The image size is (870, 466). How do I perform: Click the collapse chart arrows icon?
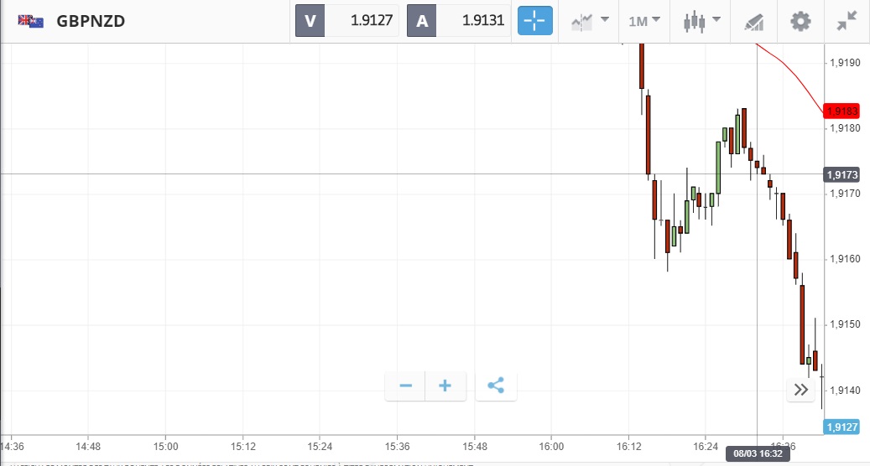(846, 22)
